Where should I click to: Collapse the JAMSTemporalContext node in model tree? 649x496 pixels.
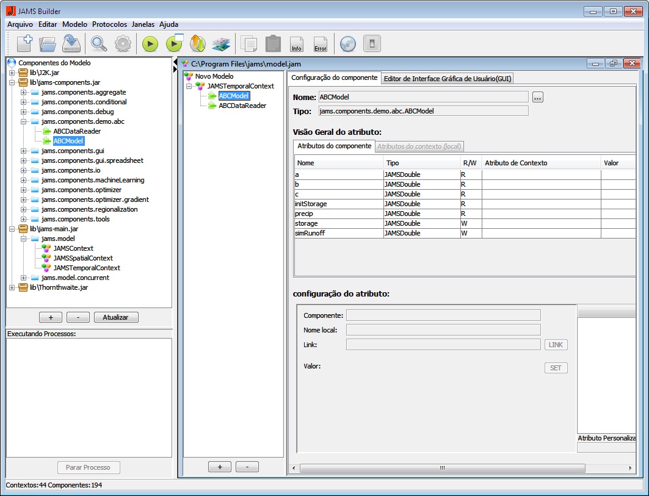pos(189,86)
